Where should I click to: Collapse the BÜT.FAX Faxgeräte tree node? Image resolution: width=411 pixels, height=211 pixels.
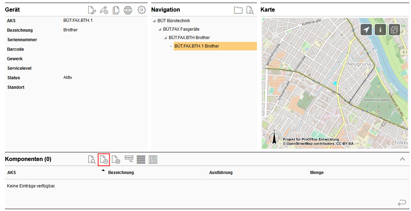(160, 29)
